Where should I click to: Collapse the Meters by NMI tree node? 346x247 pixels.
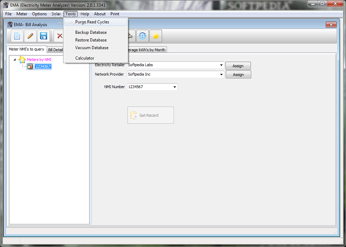coord(15,60)
